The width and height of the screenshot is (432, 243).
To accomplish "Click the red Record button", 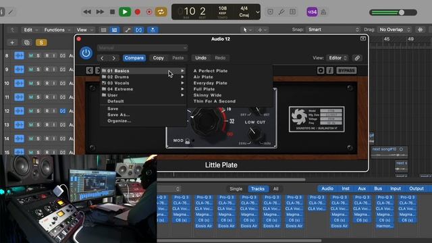I will coord(138,12).
